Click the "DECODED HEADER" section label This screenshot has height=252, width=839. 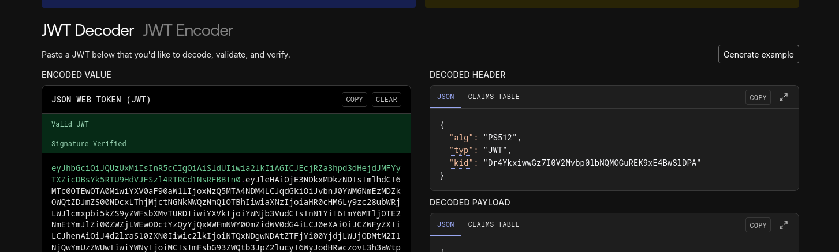tap(468, 75)
